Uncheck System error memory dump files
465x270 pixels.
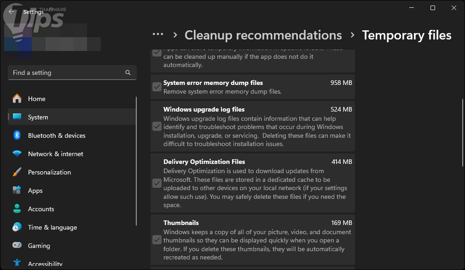(x=157, y=87)
